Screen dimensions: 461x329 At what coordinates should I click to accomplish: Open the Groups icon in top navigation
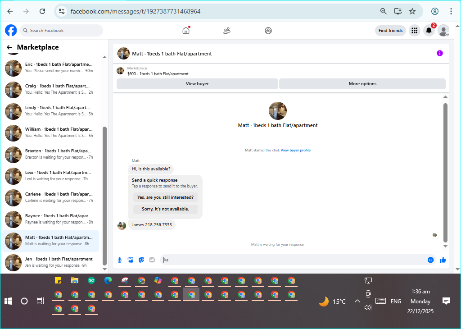click(268, 31)
